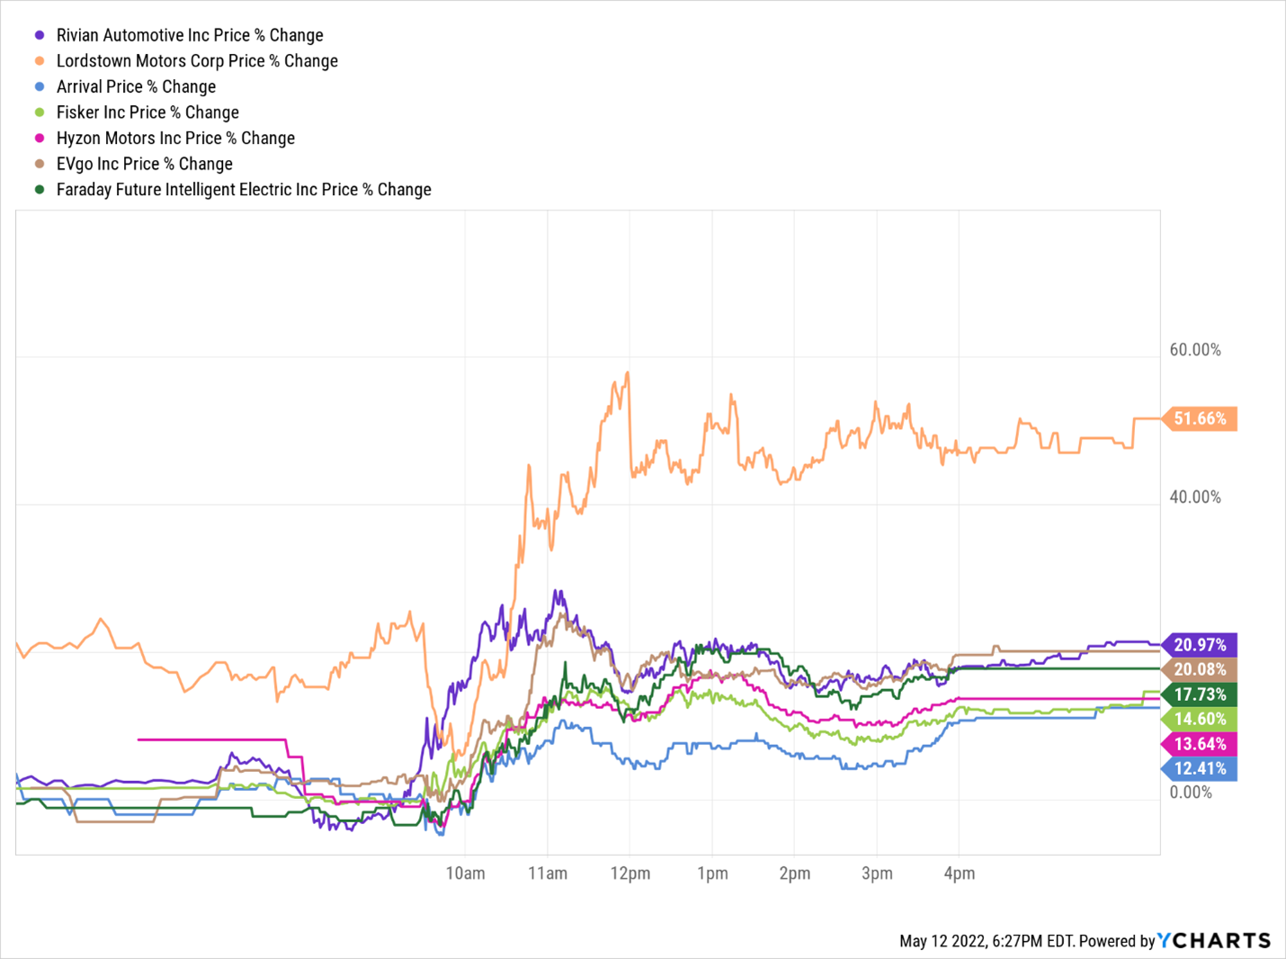Click the dark green 17.73% value tag
The height and width of the screenshot is (959, 1286).
[x=1200, y=695]
